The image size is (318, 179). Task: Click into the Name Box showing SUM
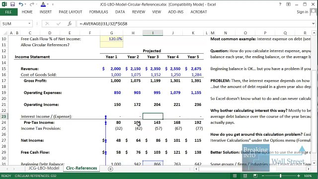tap(14, 24)
